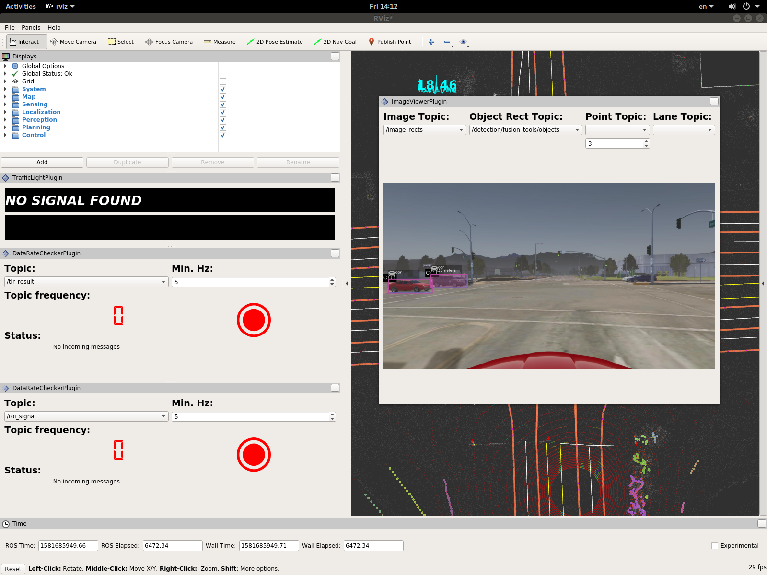Open the Image Topic /image_rects dropdown
The image size is (767, 575).
[x=425, y=130]
